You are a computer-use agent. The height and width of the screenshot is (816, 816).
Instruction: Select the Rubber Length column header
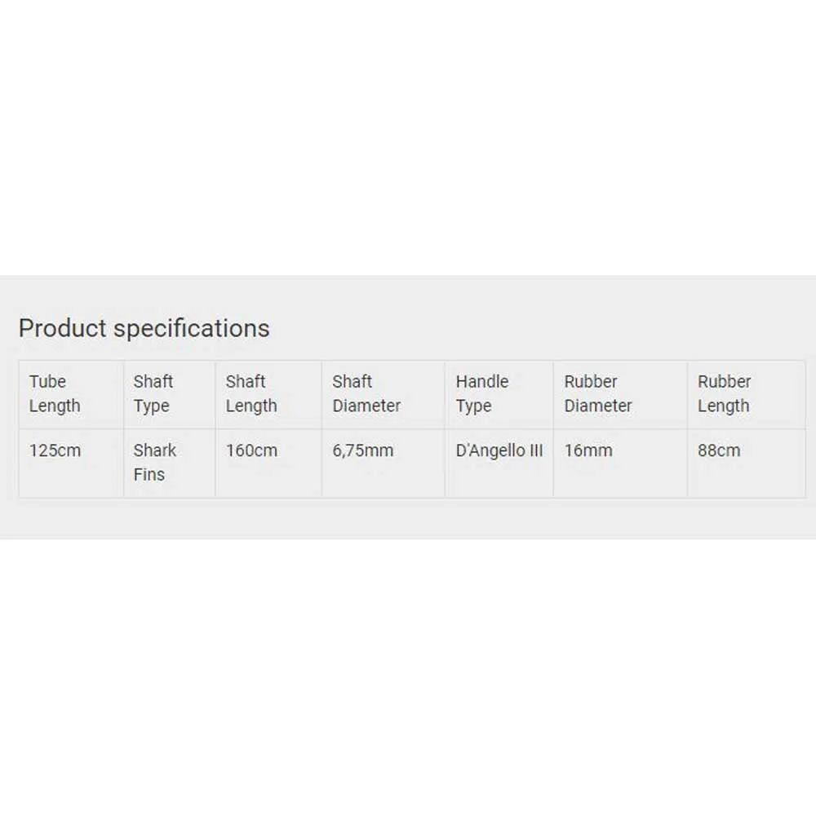tap(724, 393)
